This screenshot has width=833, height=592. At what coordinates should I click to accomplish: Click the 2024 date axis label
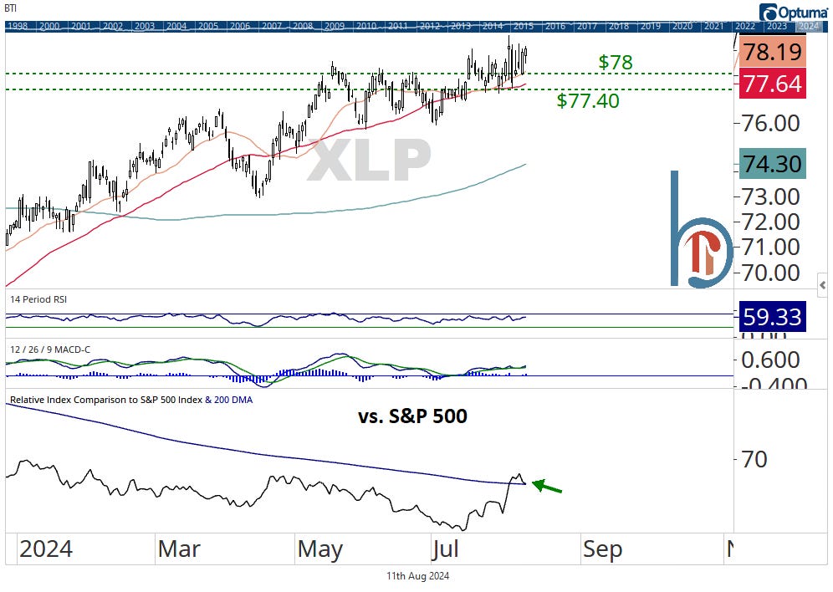click(46, 549)
